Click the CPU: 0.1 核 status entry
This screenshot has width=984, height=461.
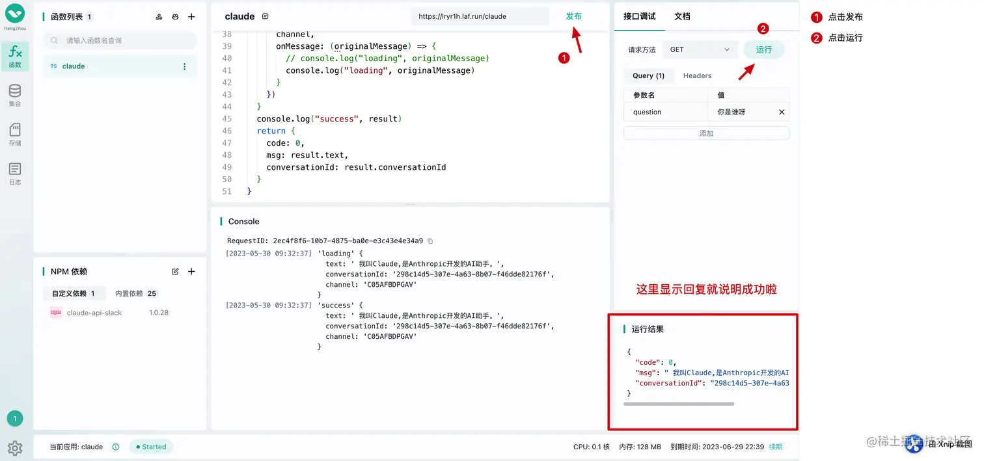point(592,447)
